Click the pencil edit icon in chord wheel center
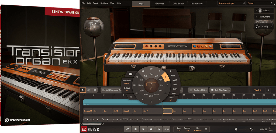276x133 pixels. tap(151, 88)
